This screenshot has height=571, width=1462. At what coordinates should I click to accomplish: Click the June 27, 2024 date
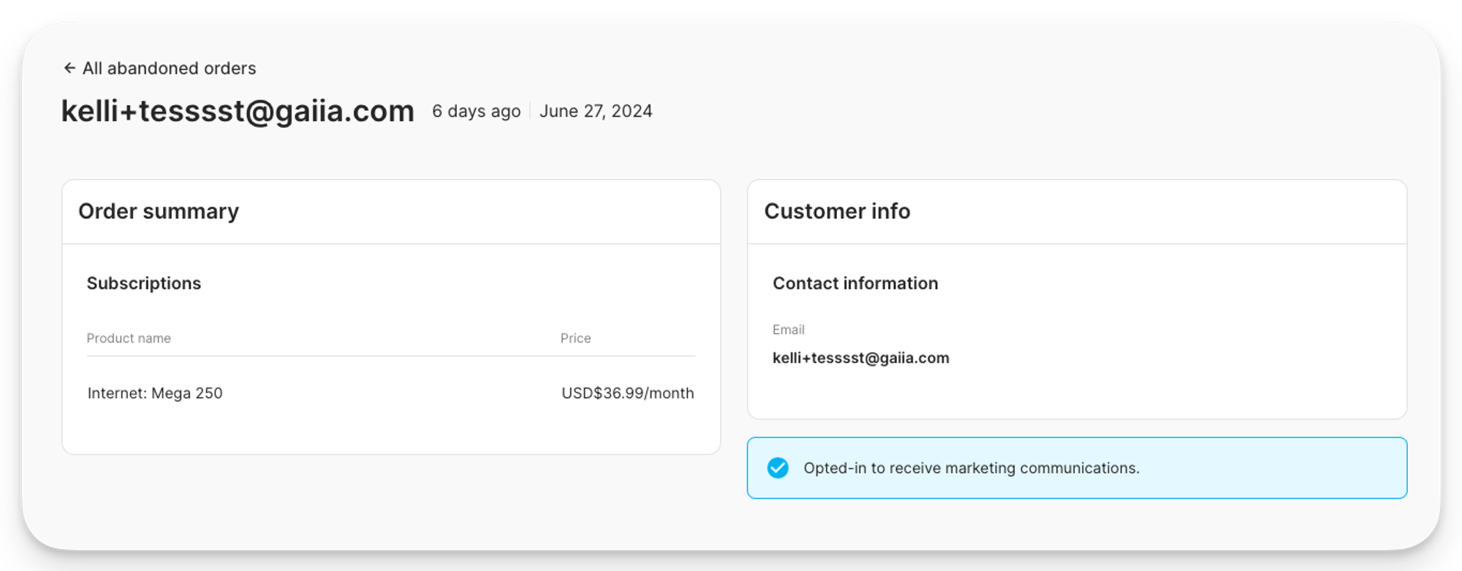click(x=596, y=111)
